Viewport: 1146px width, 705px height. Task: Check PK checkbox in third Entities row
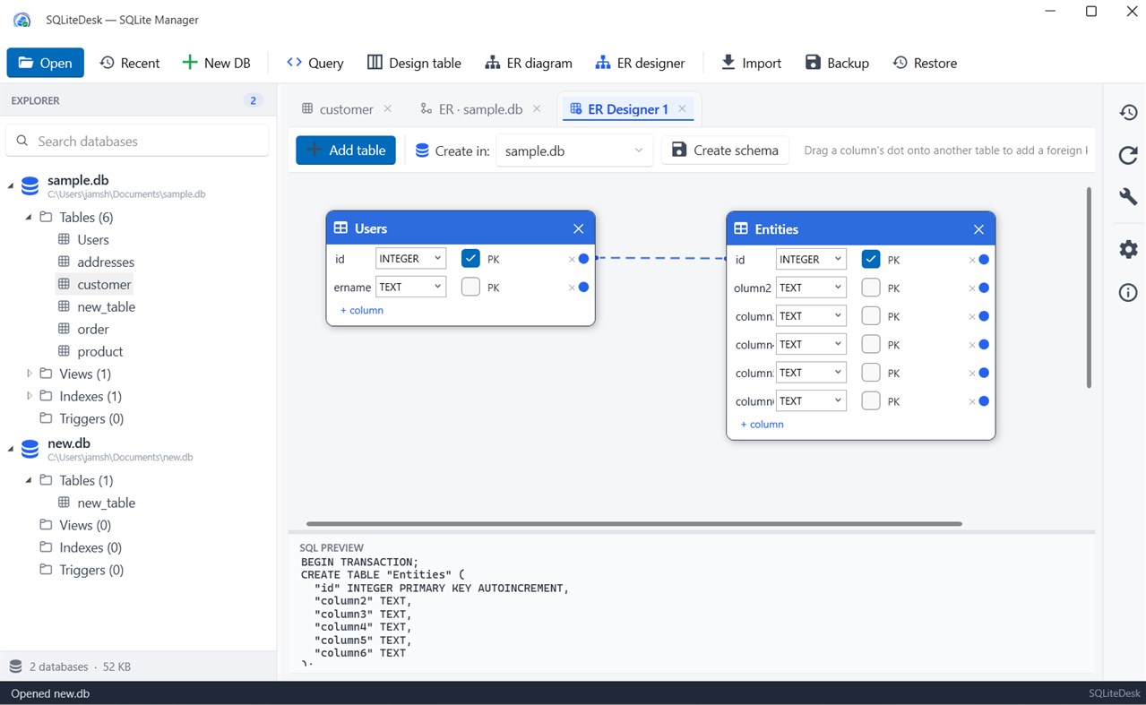871,316
